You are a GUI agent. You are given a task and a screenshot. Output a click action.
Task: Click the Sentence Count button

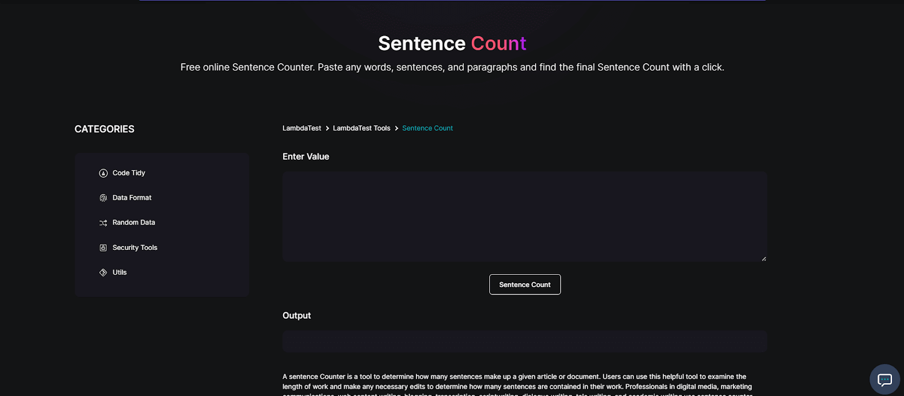(x=524, y=284)
